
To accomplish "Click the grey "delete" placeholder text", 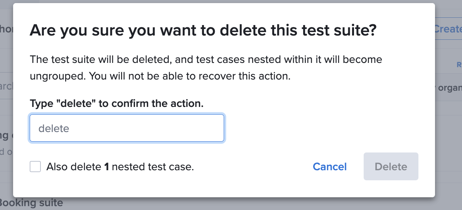I will click(54, 128).
